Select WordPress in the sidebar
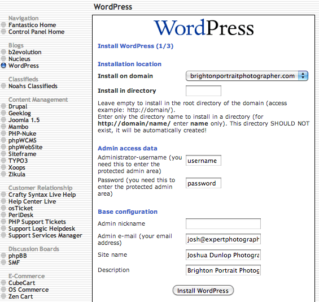Image resolution: width=319 pixels, height=302 pixels. [x=24, y=66]
